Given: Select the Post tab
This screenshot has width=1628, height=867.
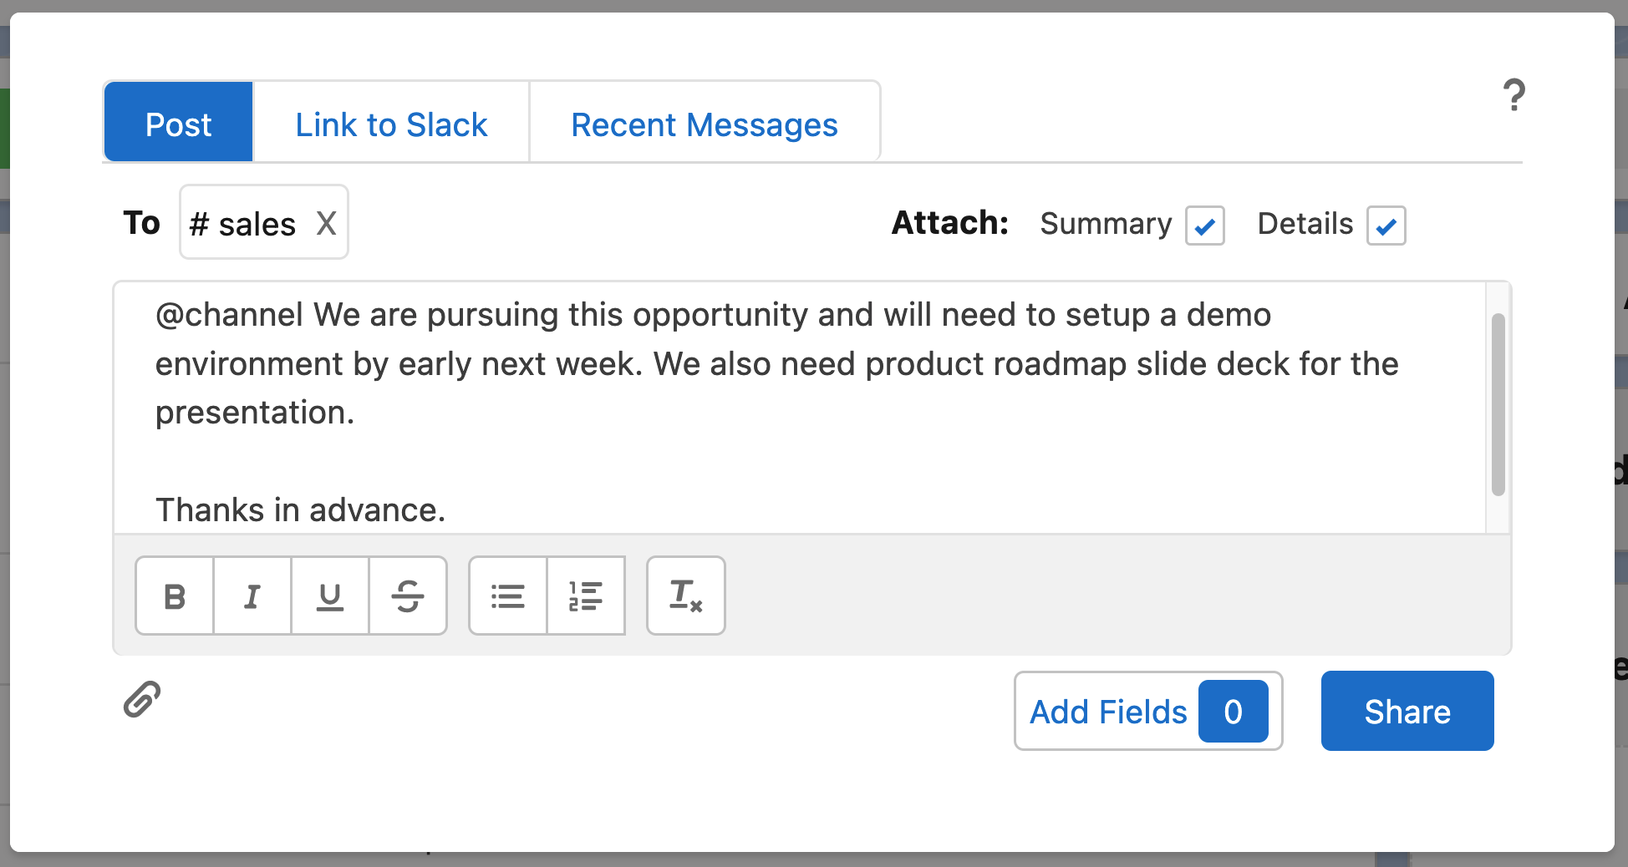Looking at the screenshot, I should pyautogui.click(x=178, y=125).
